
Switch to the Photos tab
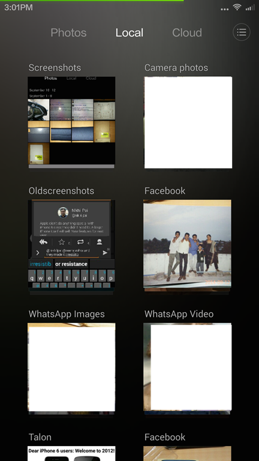[x=68, y=32]
